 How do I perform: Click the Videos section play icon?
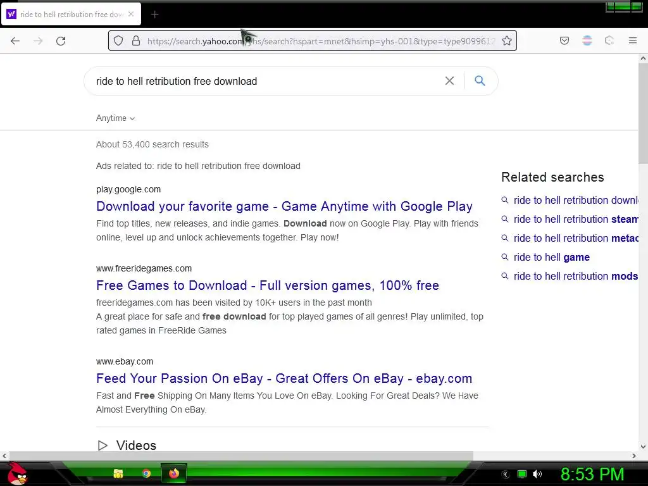click(x=103, y=445)
